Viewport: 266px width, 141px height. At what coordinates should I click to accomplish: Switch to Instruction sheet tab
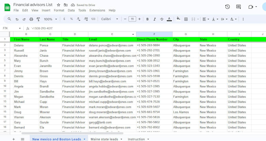pyautogui.click(x=137, y=139)
